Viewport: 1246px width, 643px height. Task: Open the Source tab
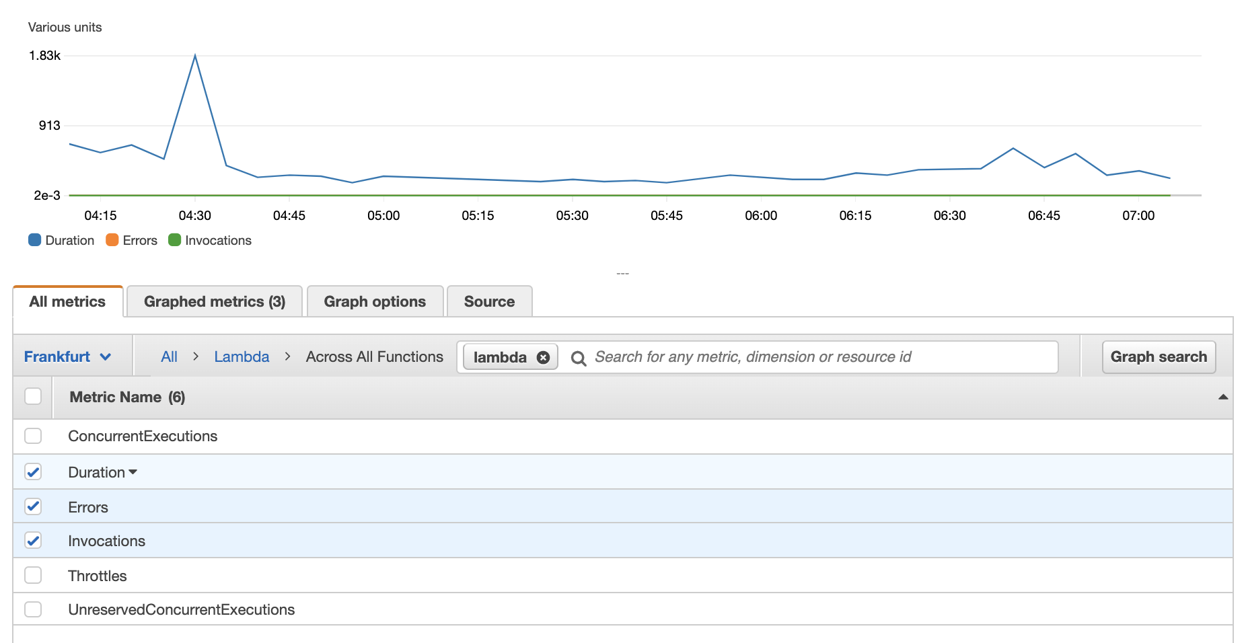(489, 301)
